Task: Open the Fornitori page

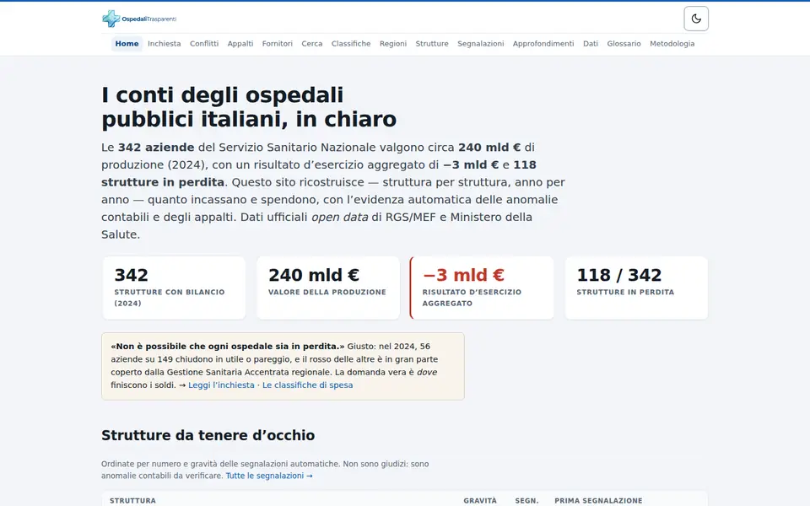Action: [x=277, y=44]
